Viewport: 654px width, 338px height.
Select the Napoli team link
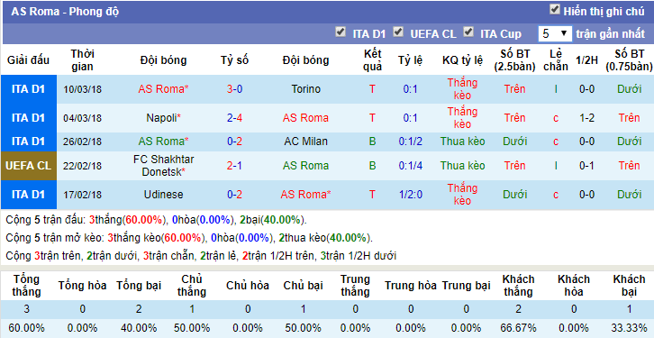(x=164, y=118)
